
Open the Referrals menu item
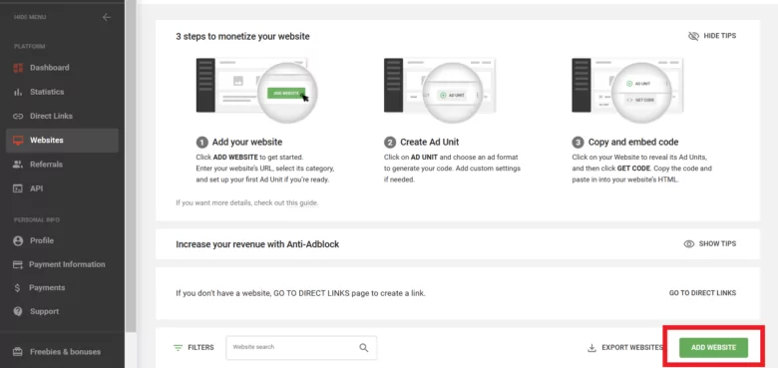pos(62,165)
